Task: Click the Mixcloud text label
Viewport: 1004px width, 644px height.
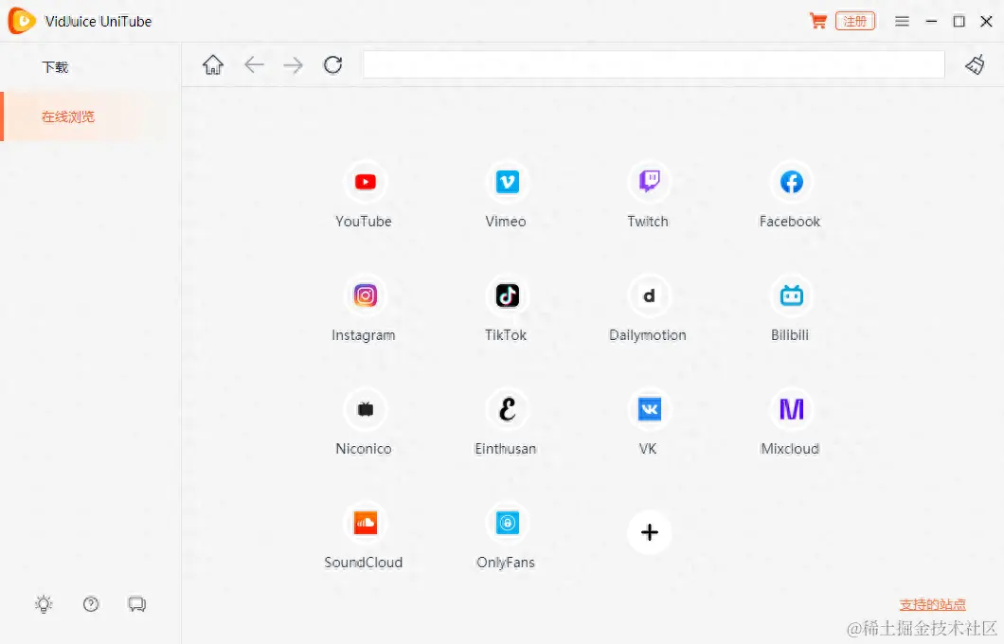Action: tap(790, 449)
